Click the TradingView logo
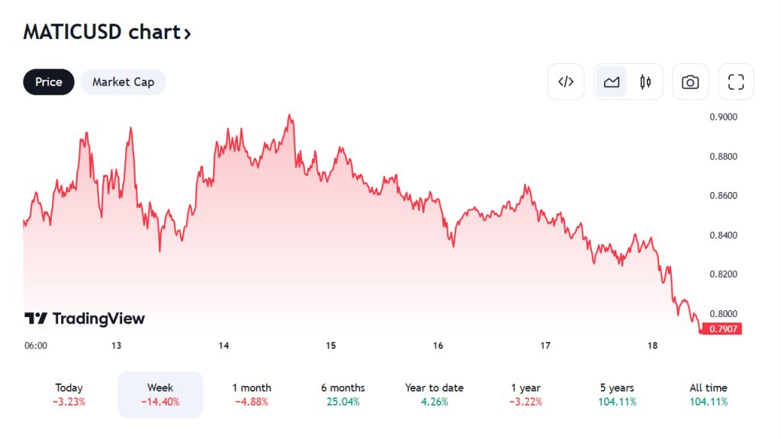This screenshot has width=781, height=439. tap(85, 319)
